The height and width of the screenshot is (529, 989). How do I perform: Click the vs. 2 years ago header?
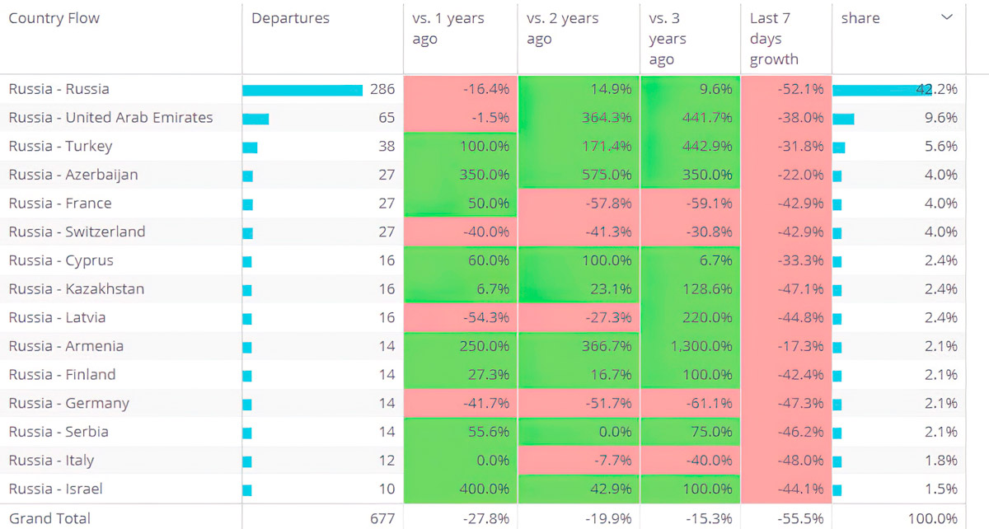coord(563,29)
